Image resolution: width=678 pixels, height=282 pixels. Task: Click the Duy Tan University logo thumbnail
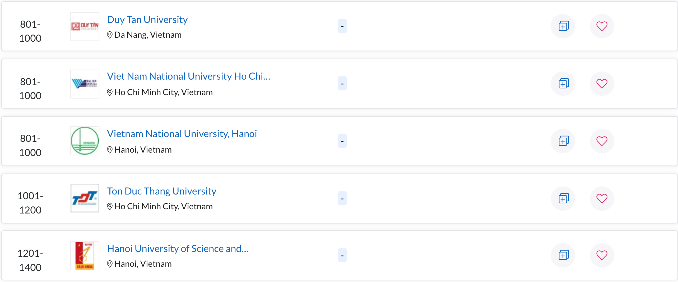tap(85, 26)
